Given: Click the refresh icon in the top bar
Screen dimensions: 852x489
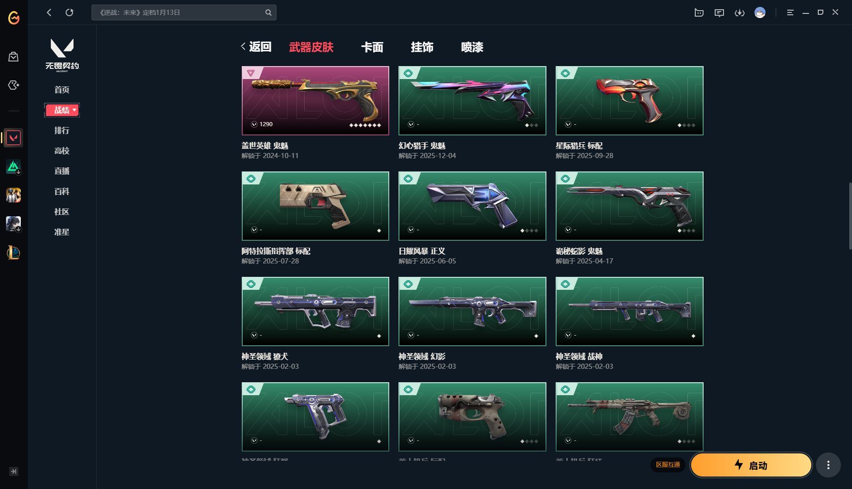Looking at the screenshot, I should pos(69,12).
